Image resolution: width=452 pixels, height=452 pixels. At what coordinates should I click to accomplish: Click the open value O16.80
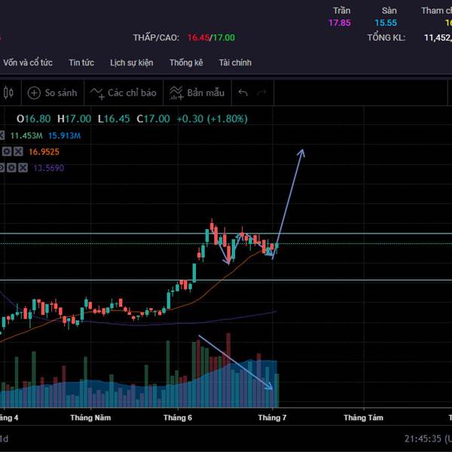pyautogui.click(x=34, y=119)
